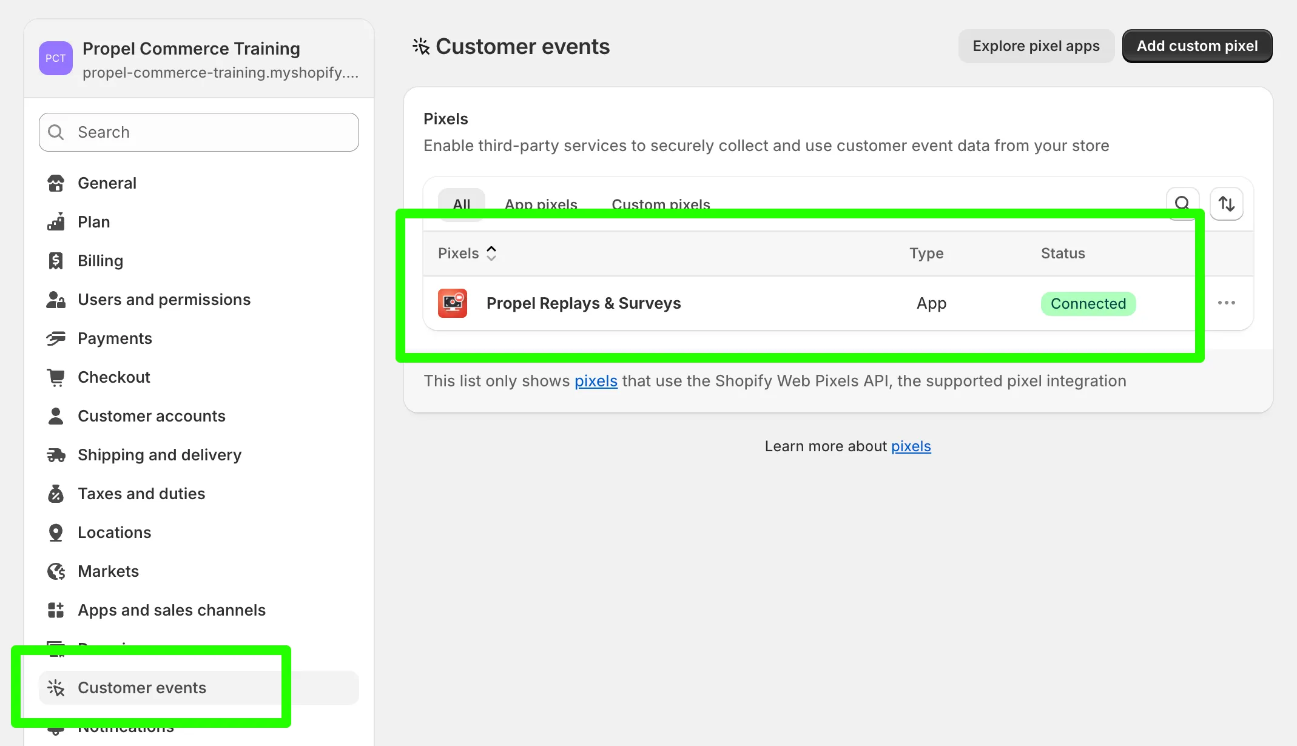
Task: Select Customer events in the sidebar
Action: [199, 688]
